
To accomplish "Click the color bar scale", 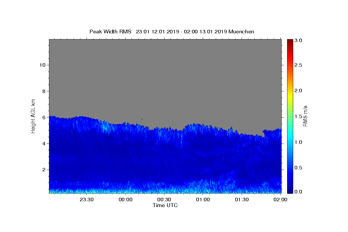I will coord(290,116).
